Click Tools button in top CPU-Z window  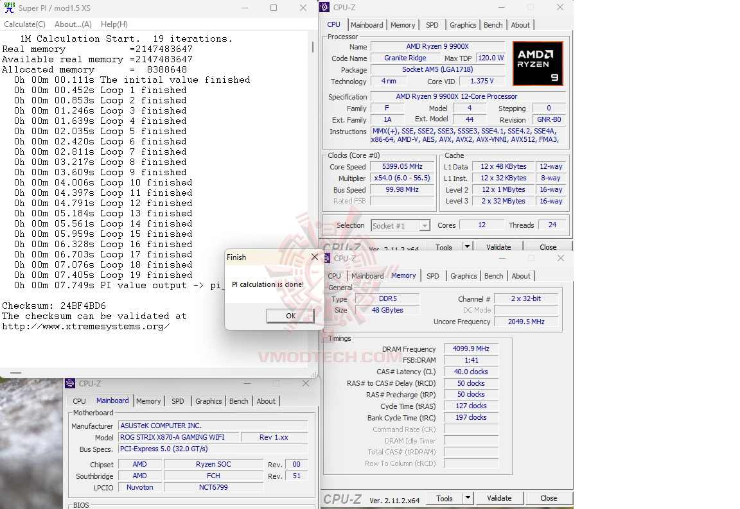pyautogui.click(x=444, y=246)
